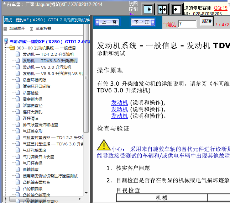Click page icon beside 气门杆直径

point(18,163)
